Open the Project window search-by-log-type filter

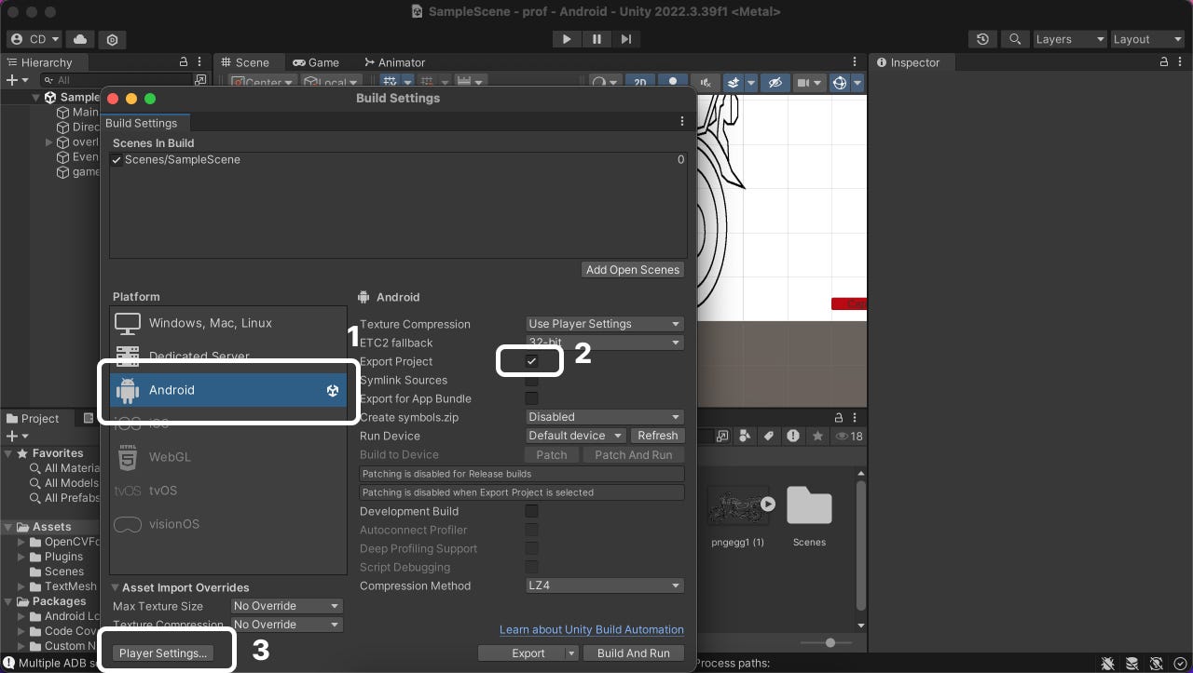coord(793,436)
